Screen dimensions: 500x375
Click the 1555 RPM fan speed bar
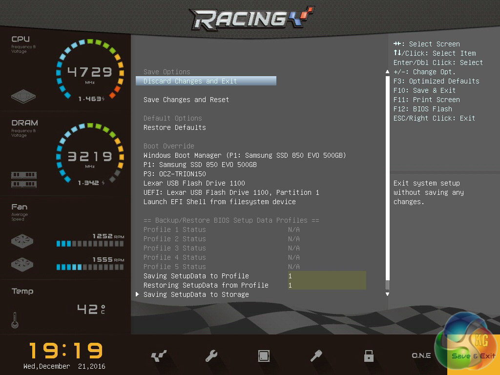(x=90, y=267)
